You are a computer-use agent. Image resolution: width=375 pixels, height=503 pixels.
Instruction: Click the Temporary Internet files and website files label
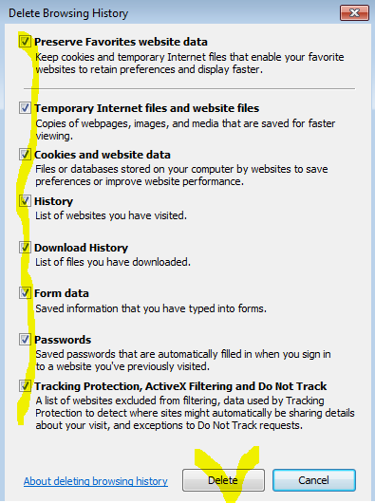click(x=146, y=108)
